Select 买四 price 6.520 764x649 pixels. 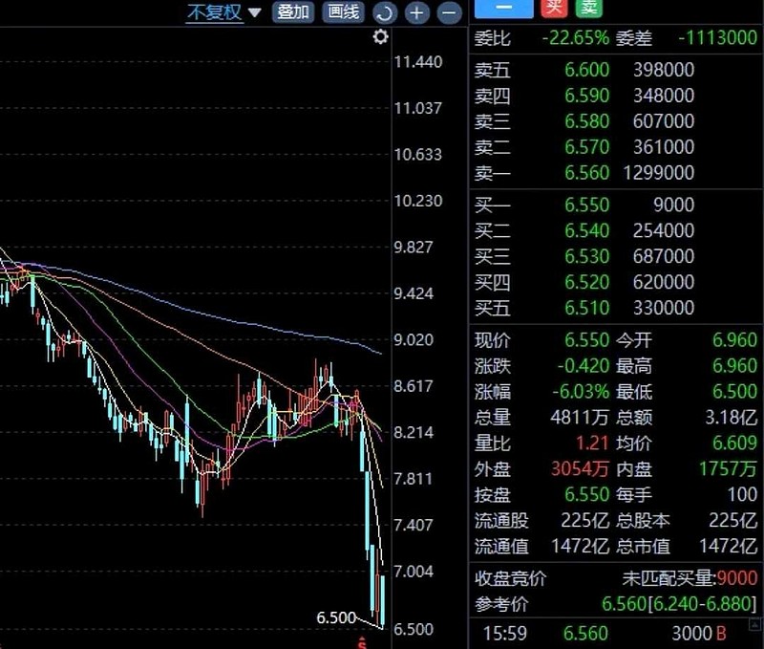[586, 283]
